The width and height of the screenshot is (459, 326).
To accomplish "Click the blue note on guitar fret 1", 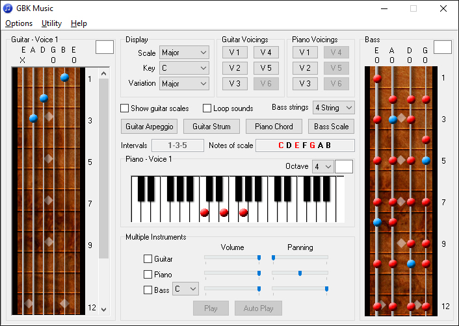I will pos(64,77).
